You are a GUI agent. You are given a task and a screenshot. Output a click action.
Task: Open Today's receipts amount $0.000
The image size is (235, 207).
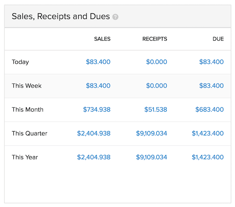click(156, 62)
